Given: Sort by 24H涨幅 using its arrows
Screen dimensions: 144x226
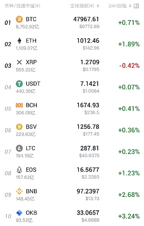Looking at the screenshot, I should [130, 6].
